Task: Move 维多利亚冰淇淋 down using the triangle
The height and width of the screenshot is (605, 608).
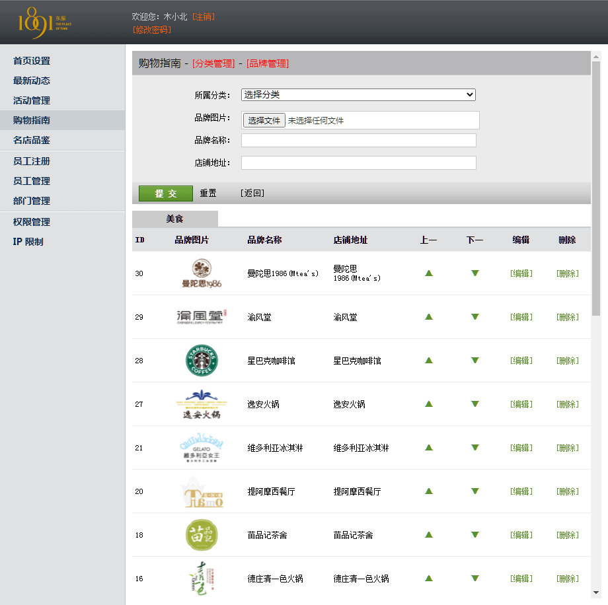Action: pyautogui.click(x=475, y=448)
